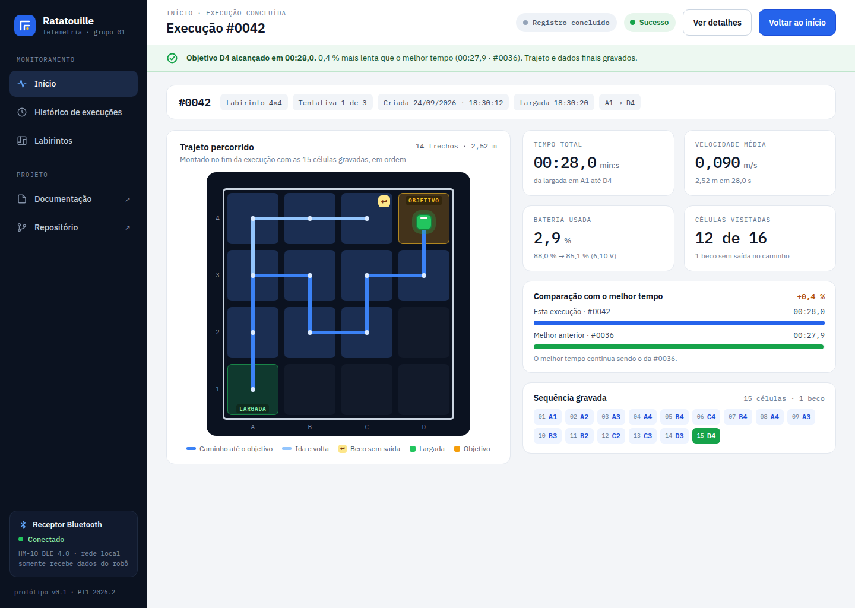Click the success check icon in banner
Viewport: 855px width, 608px height.
point(172,58)
